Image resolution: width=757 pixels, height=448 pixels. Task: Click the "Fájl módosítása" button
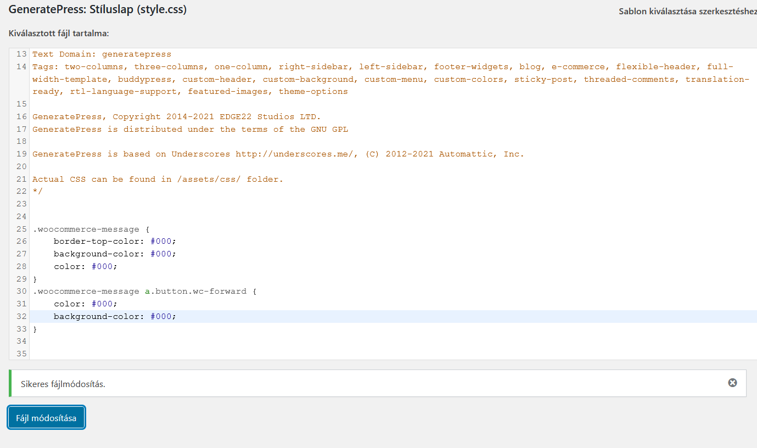click(46, 418)
